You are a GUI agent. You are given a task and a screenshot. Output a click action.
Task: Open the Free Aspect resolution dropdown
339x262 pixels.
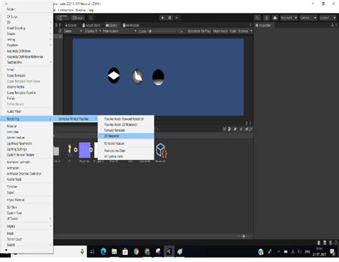point(119,31)
